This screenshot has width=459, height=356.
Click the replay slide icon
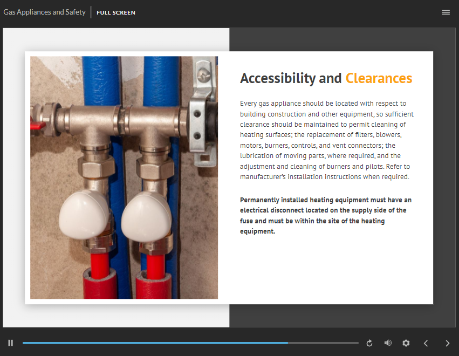click(x=369, y=343)
